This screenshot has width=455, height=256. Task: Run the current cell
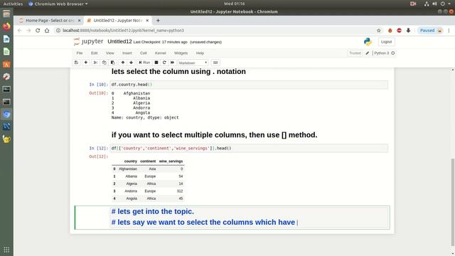pyautogui.click(x=144, y=63)
